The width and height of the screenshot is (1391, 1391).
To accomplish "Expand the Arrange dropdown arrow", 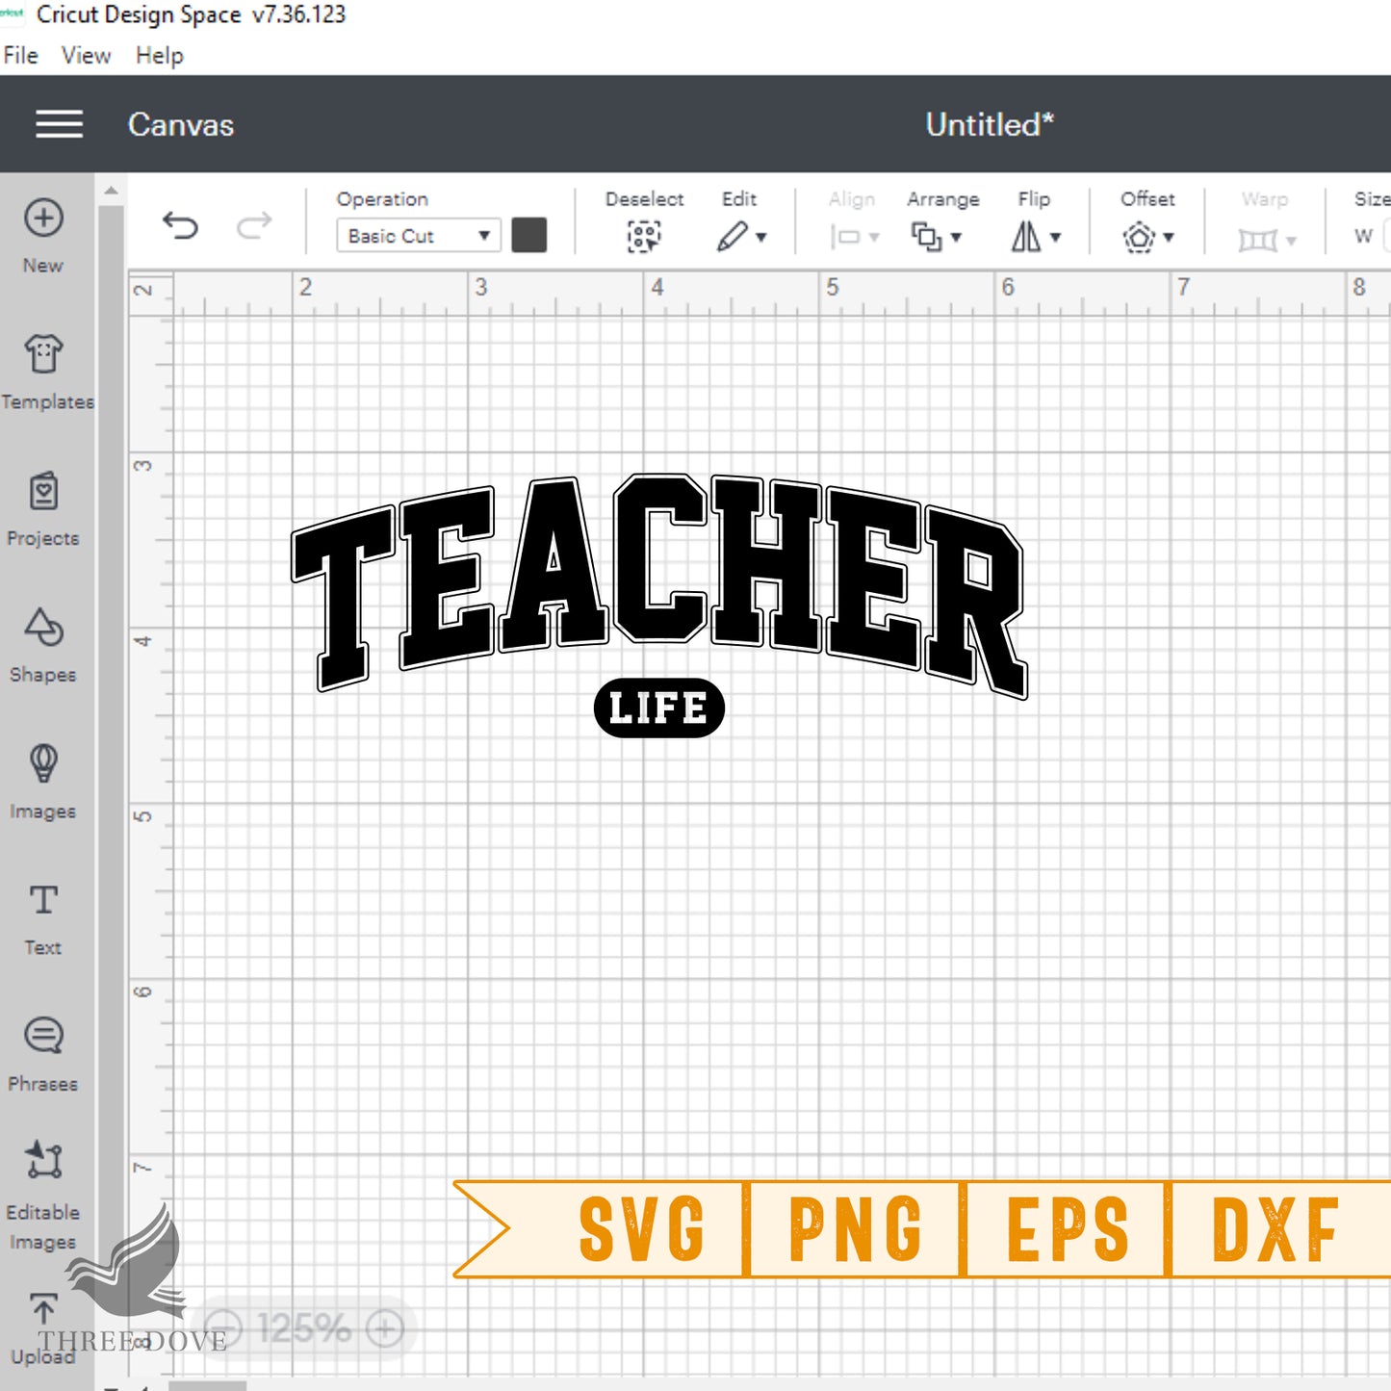I will [x=956, y=237].
